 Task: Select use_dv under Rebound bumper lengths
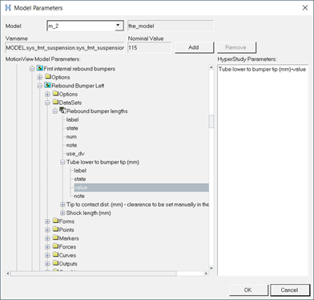point(75,153)
